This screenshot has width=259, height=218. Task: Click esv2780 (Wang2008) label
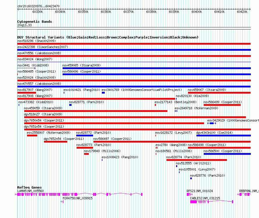(171, 145)
